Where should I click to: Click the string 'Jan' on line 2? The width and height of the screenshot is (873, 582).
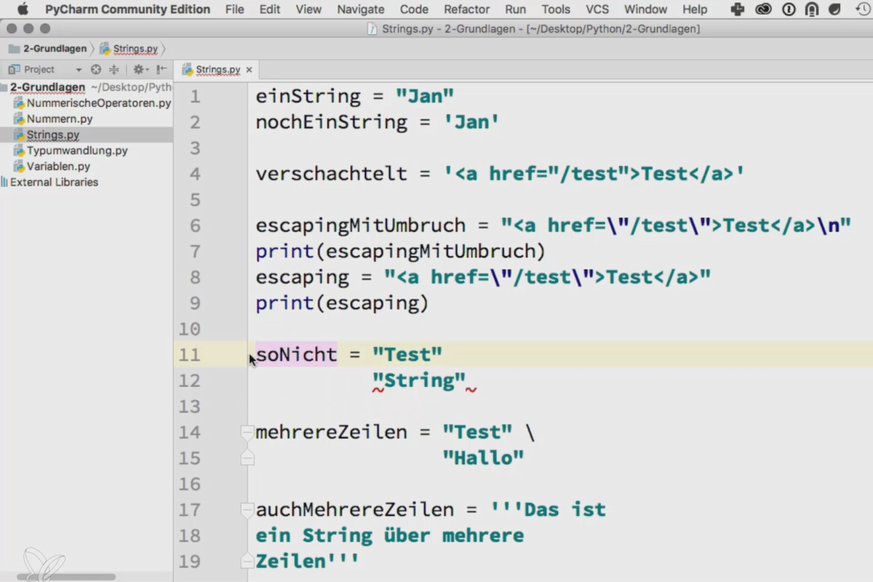click(472, 122)
